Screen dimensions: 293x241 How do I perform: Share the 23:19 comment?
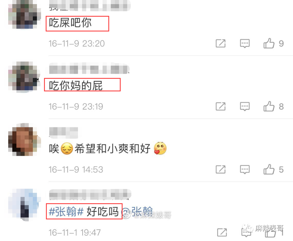point(221,107)
